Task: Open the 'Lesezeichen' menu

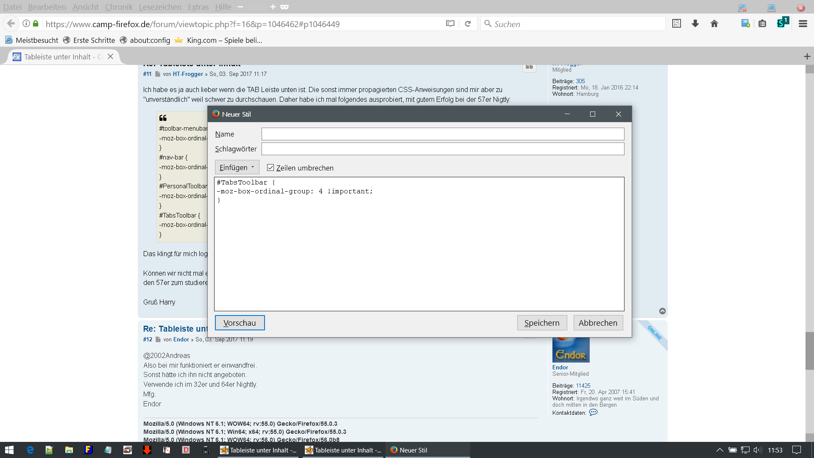Action: click(160, 7)
